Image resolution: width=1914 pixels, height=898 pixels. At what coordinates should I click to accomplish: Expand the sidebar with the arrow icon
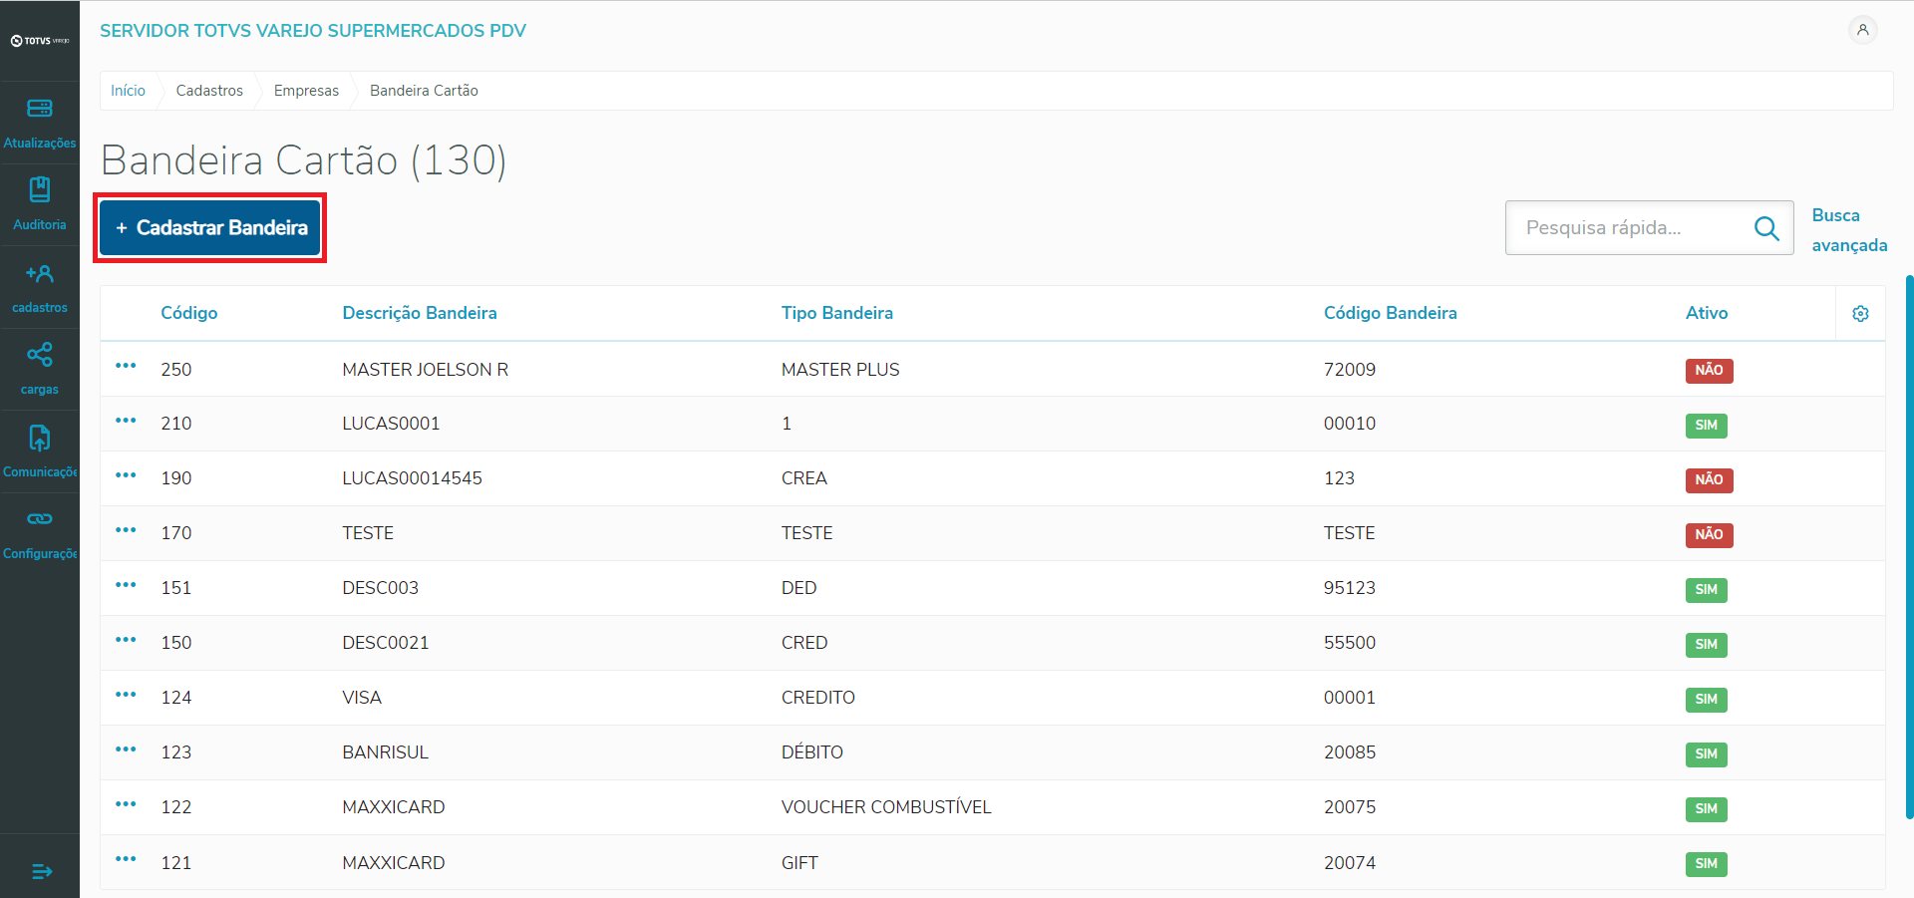[x=41, y=871]
